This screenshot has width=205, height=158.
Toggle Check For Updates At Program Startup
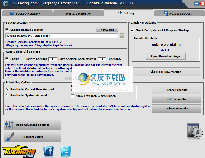pyautogui.click(x=132, y=30)
